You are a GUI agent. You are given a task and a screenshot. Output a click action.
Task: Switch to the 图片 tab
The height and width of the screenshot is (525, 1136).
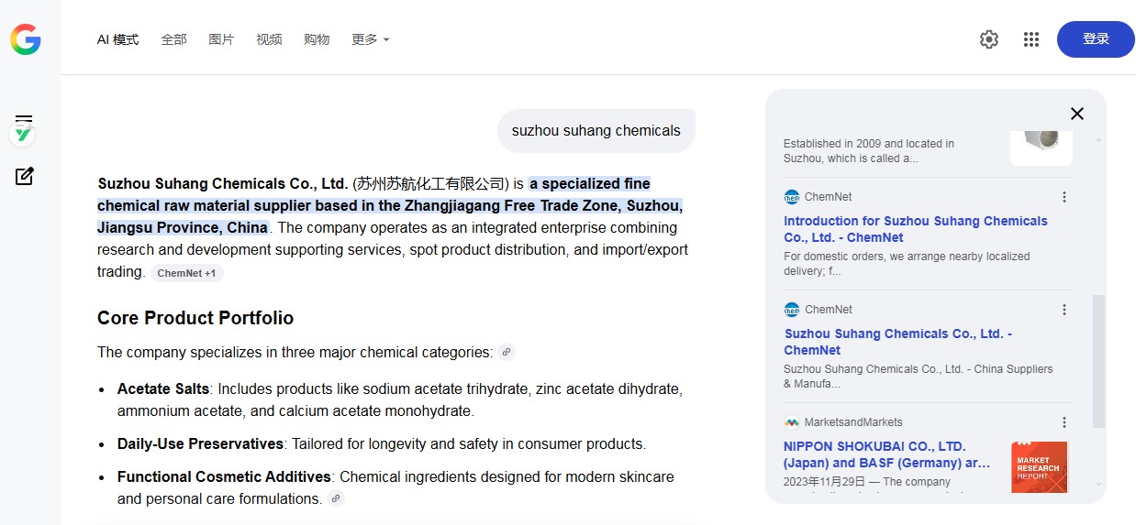click(221, 39)
